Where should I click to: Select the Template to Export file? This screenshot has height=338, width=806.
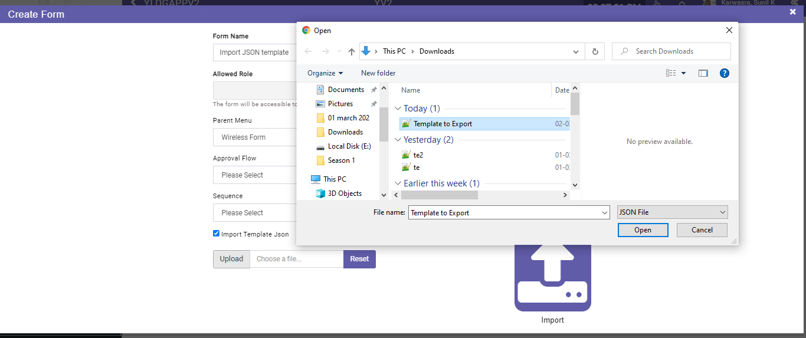click(x=484, y=124)
